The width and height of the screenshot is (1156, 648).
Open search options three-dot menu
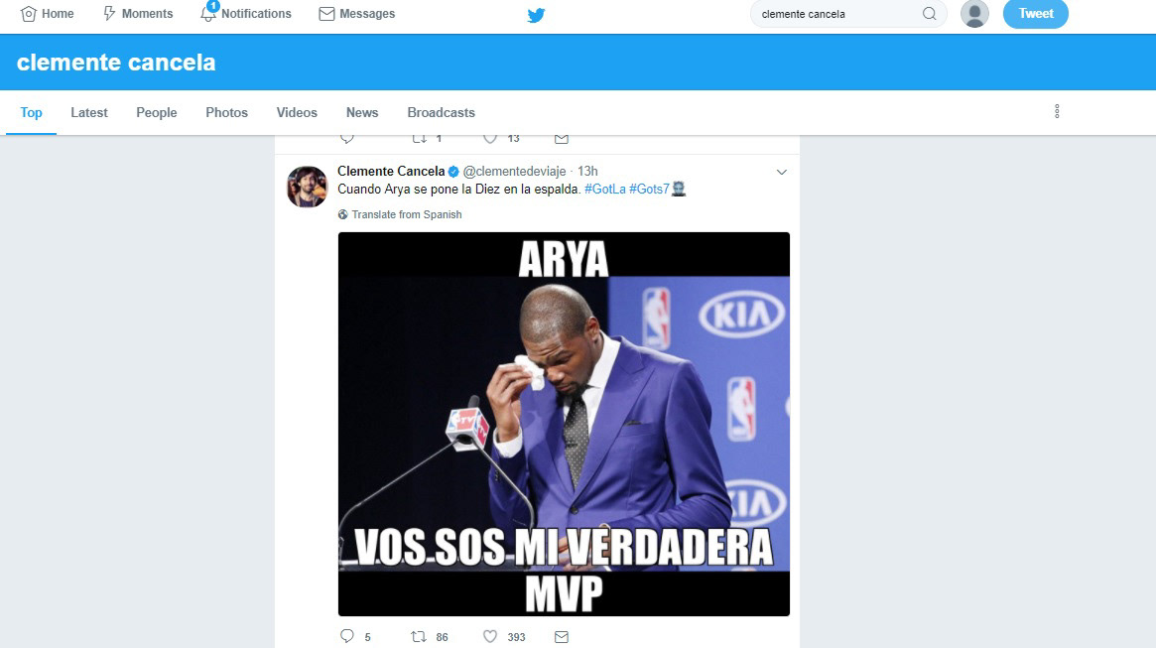pos(1057,111)
